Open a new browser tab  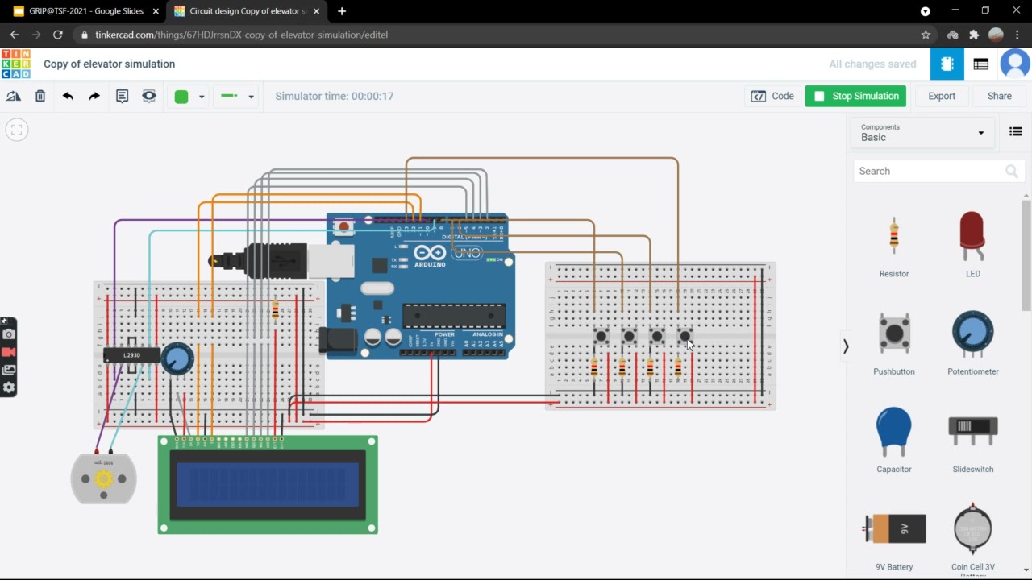click(342, 11)
